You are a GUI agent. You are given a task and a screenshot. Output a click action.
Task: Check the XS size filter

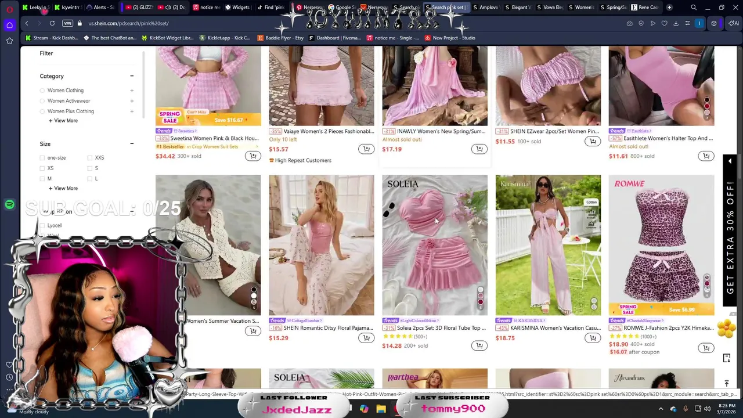point(42,168)
